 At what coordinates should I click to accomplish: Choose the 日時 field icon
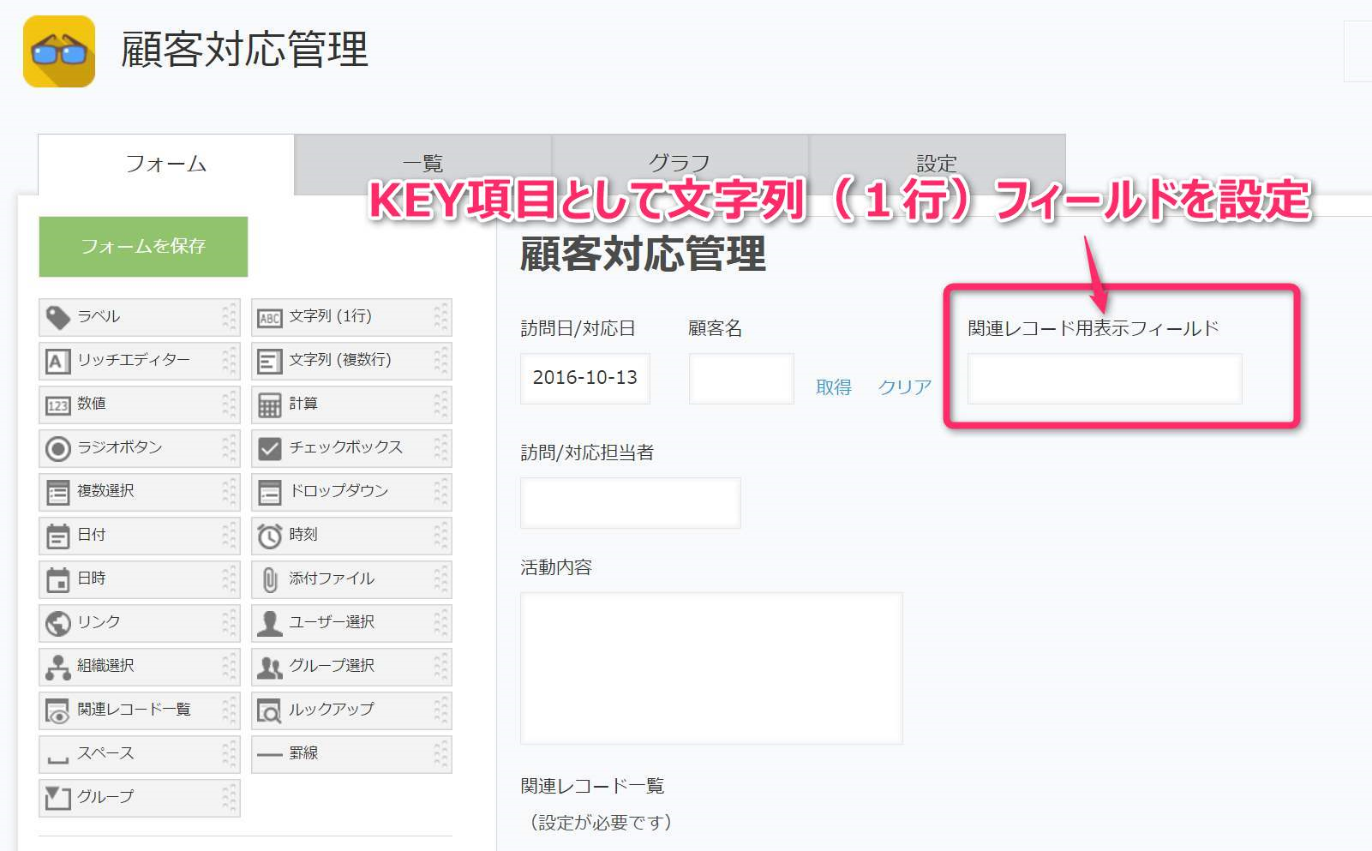[57, 580]
